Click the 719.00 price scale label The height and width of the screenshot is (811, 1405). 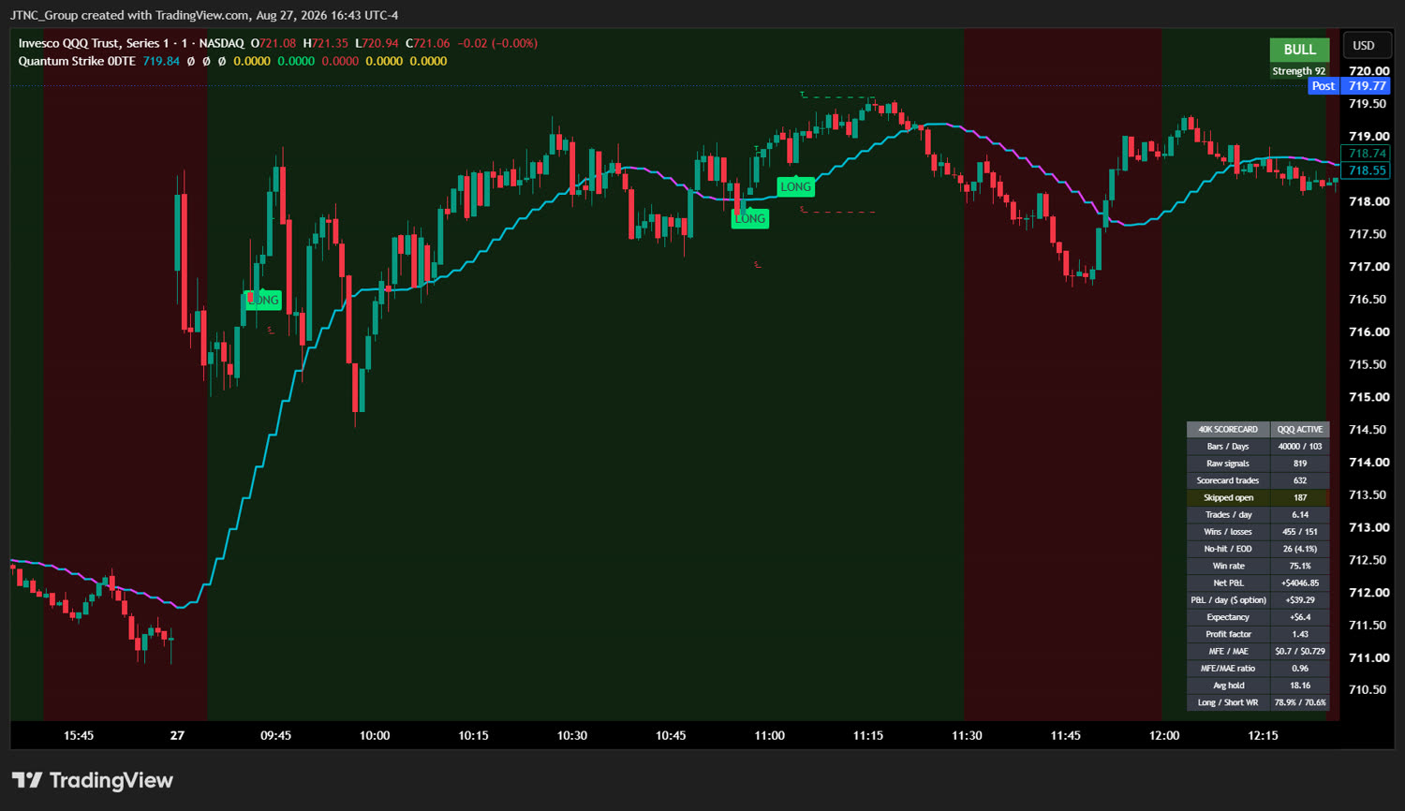[1368, 137]
